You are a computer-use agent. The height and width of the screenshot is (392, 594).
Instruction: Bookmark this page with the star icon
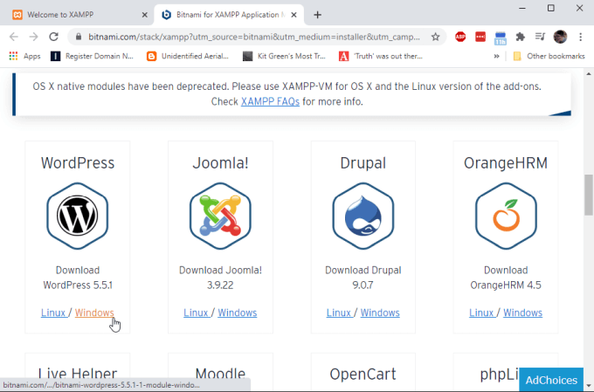click(x=435, y=37)
